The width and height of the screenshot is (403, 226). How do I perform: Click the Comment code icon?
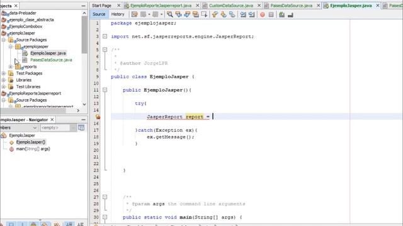coord(282,14)
